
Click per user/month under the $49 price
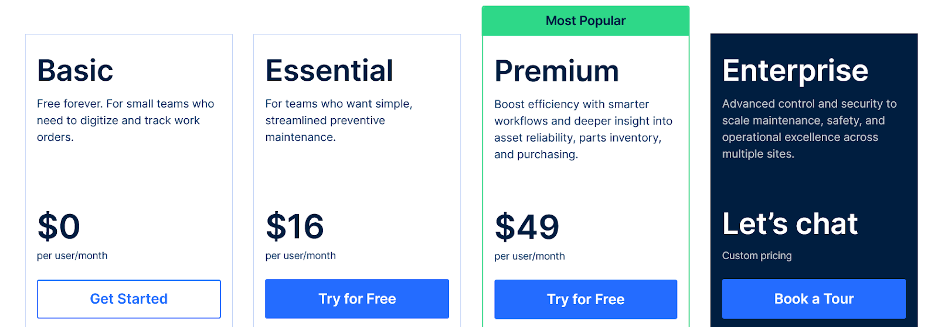(x=529, y=256)
